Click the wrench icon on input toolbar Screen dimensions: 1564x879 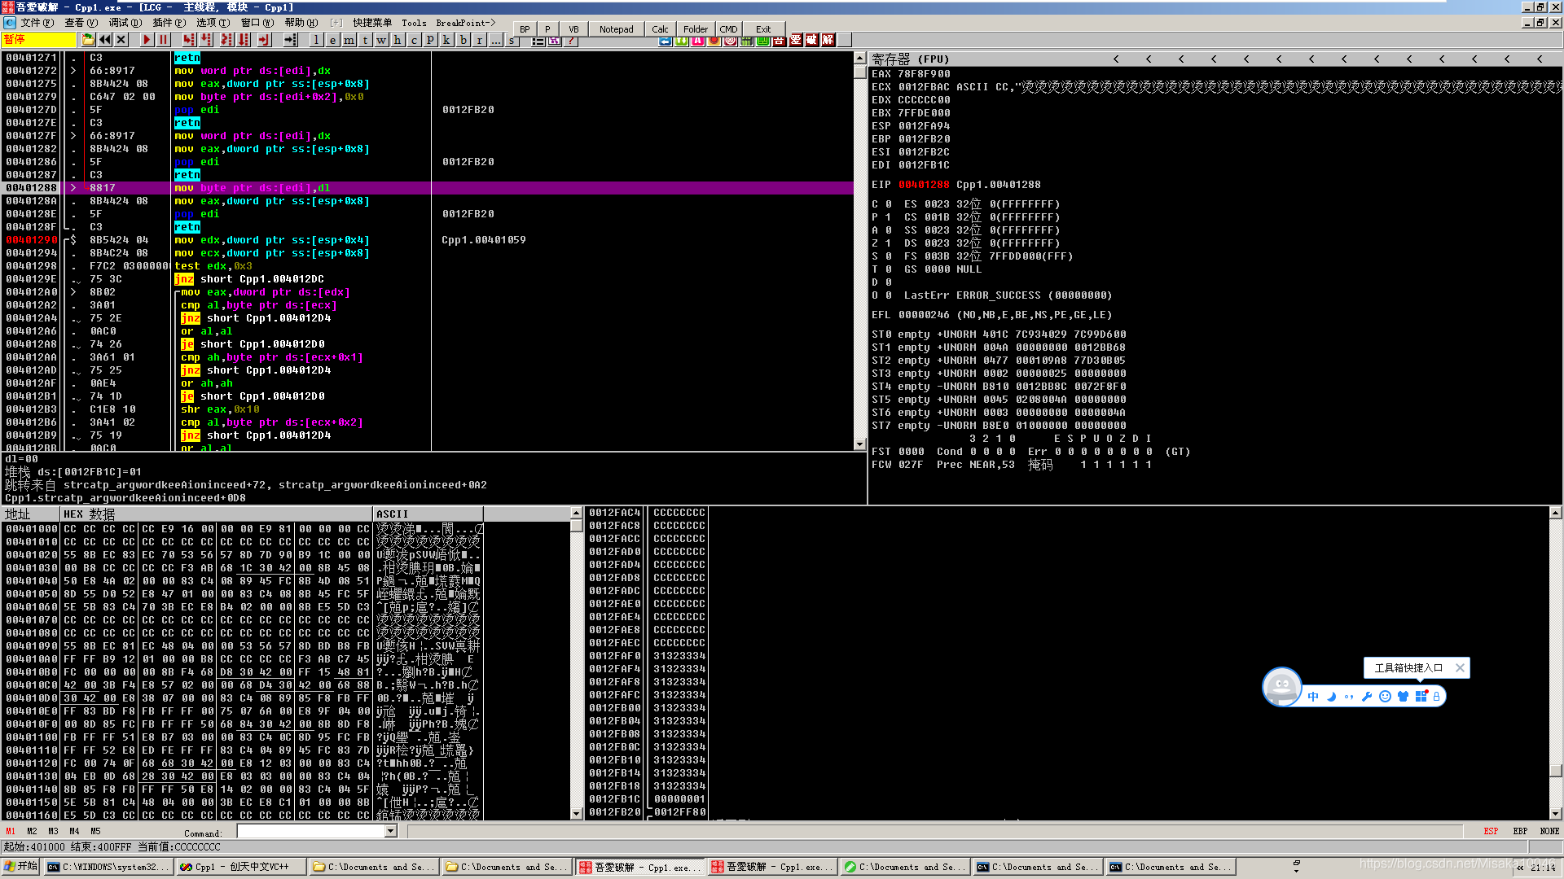pos(1367,696)
